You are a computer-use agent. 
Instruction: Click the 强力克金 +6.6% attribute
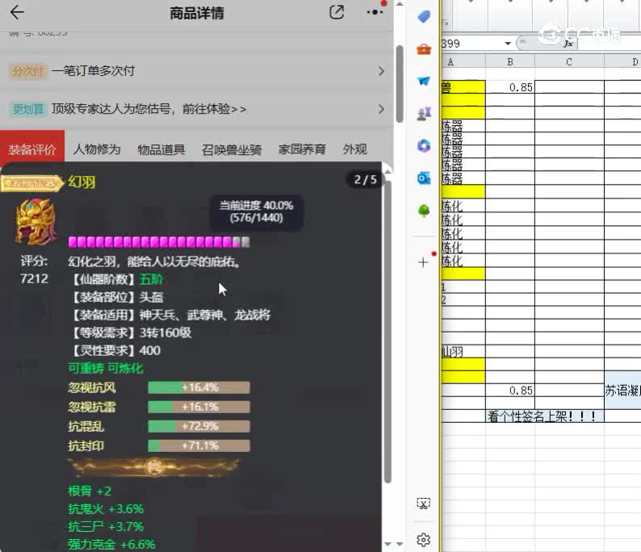point(111,544)
